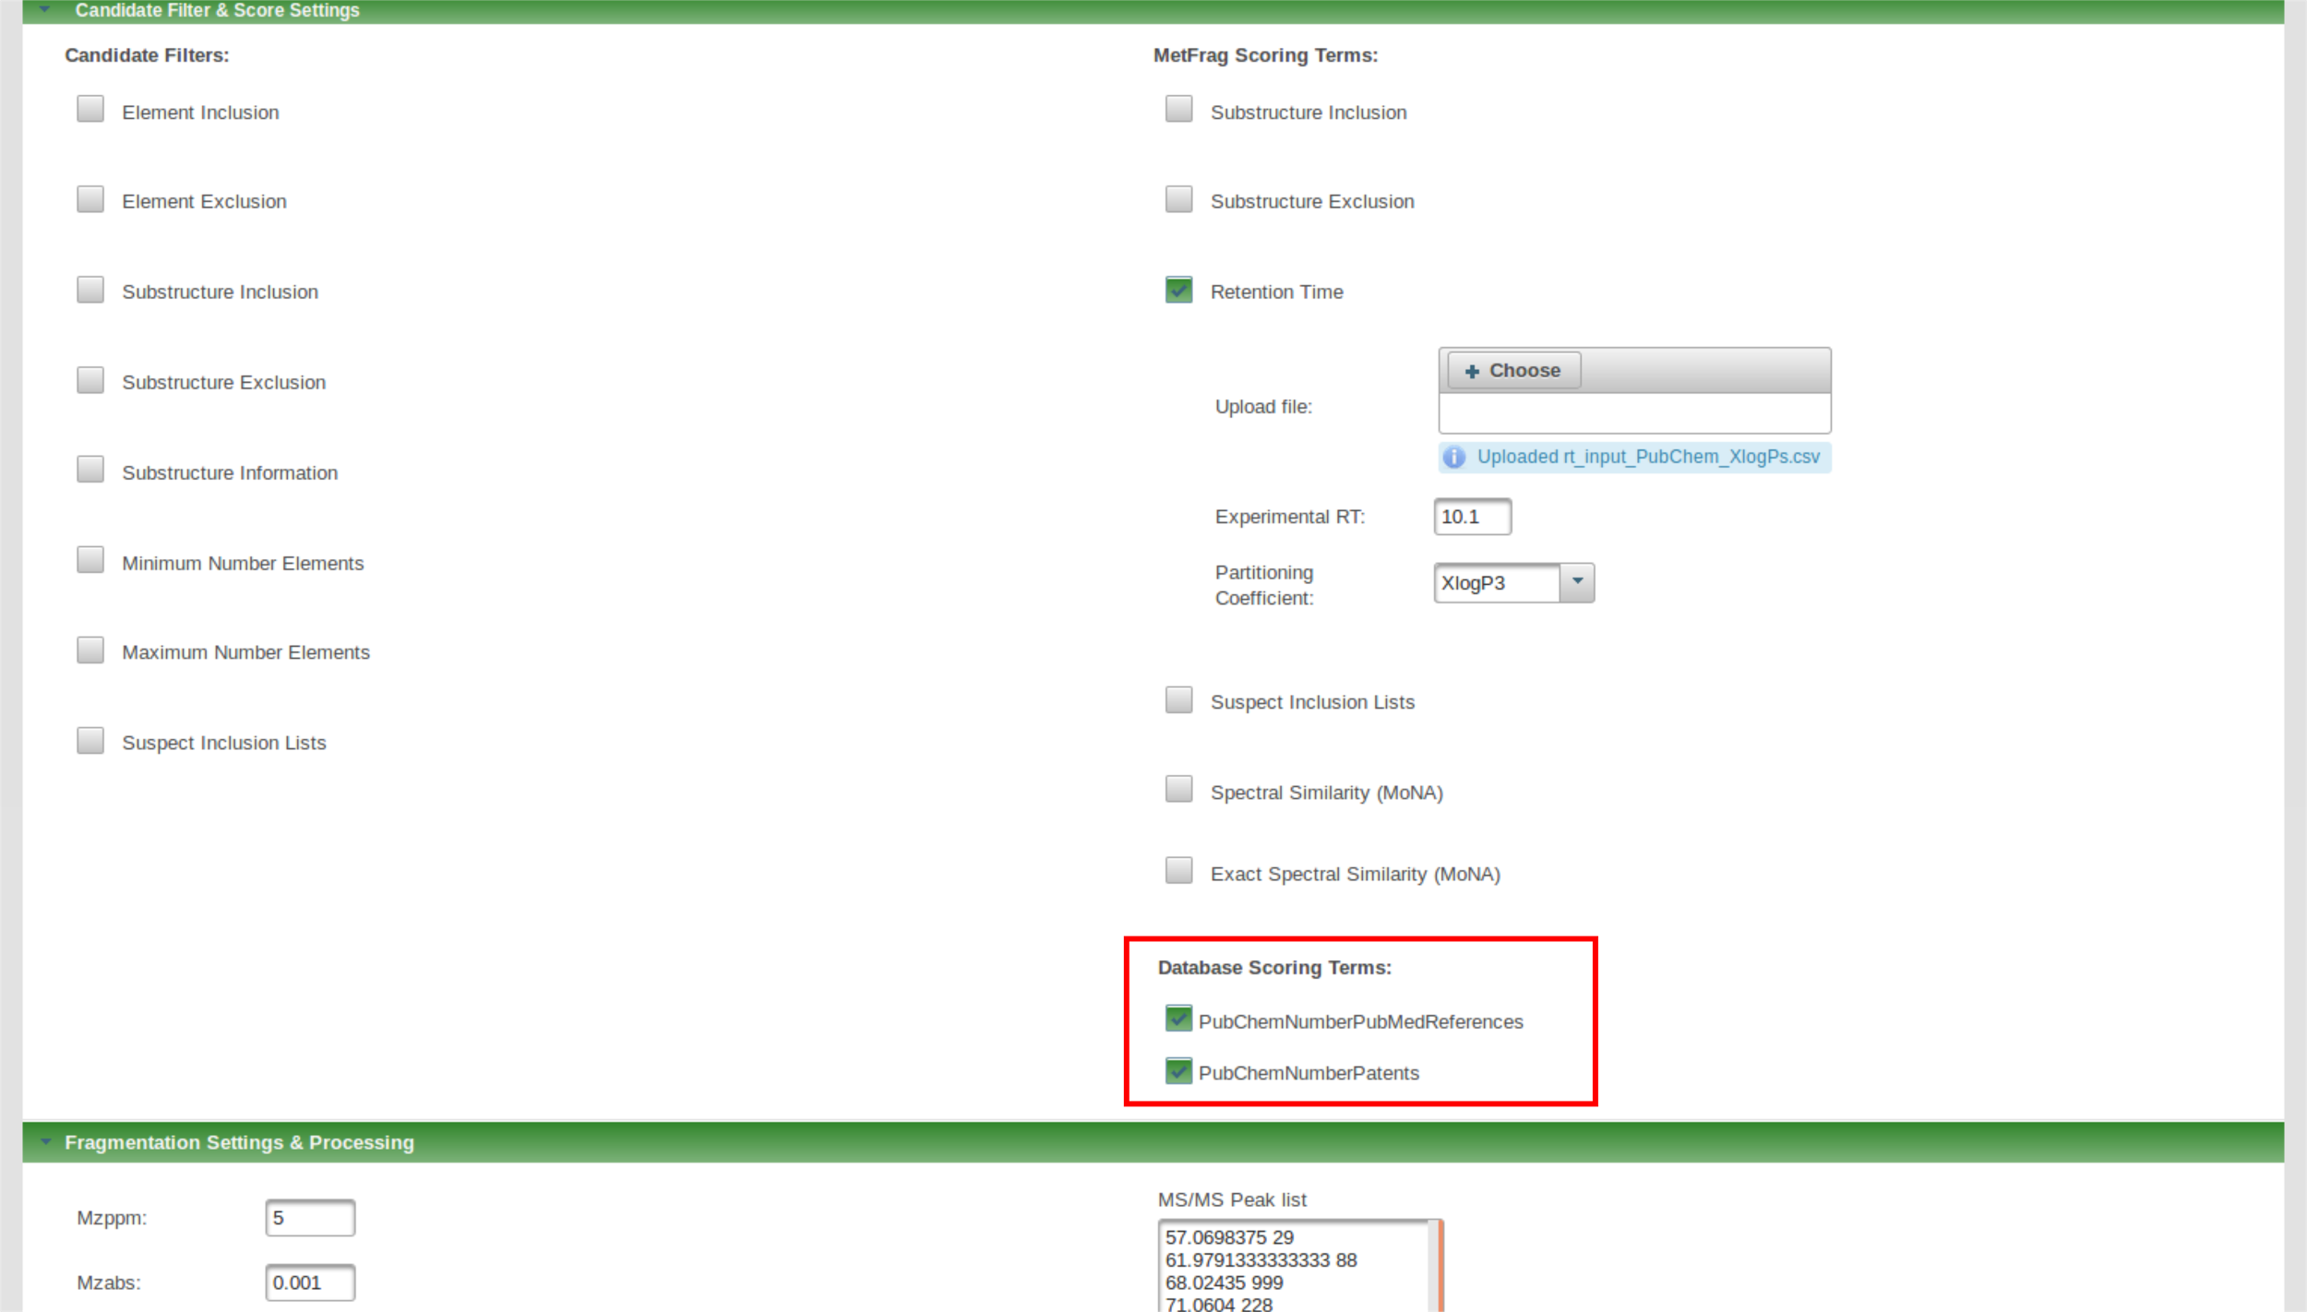Enable Spectral Similarity (MoNA) scoring
Screen dimensions: 2307x1312
[1178, 790]
